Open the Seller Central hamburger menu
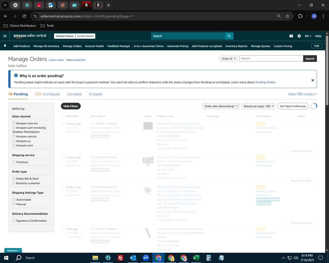Screen dimensions: 329x263 (5, 36)
